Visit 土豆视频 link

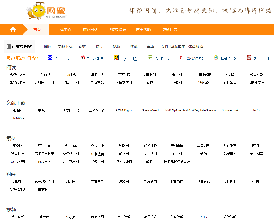click(x=124, y=217)
